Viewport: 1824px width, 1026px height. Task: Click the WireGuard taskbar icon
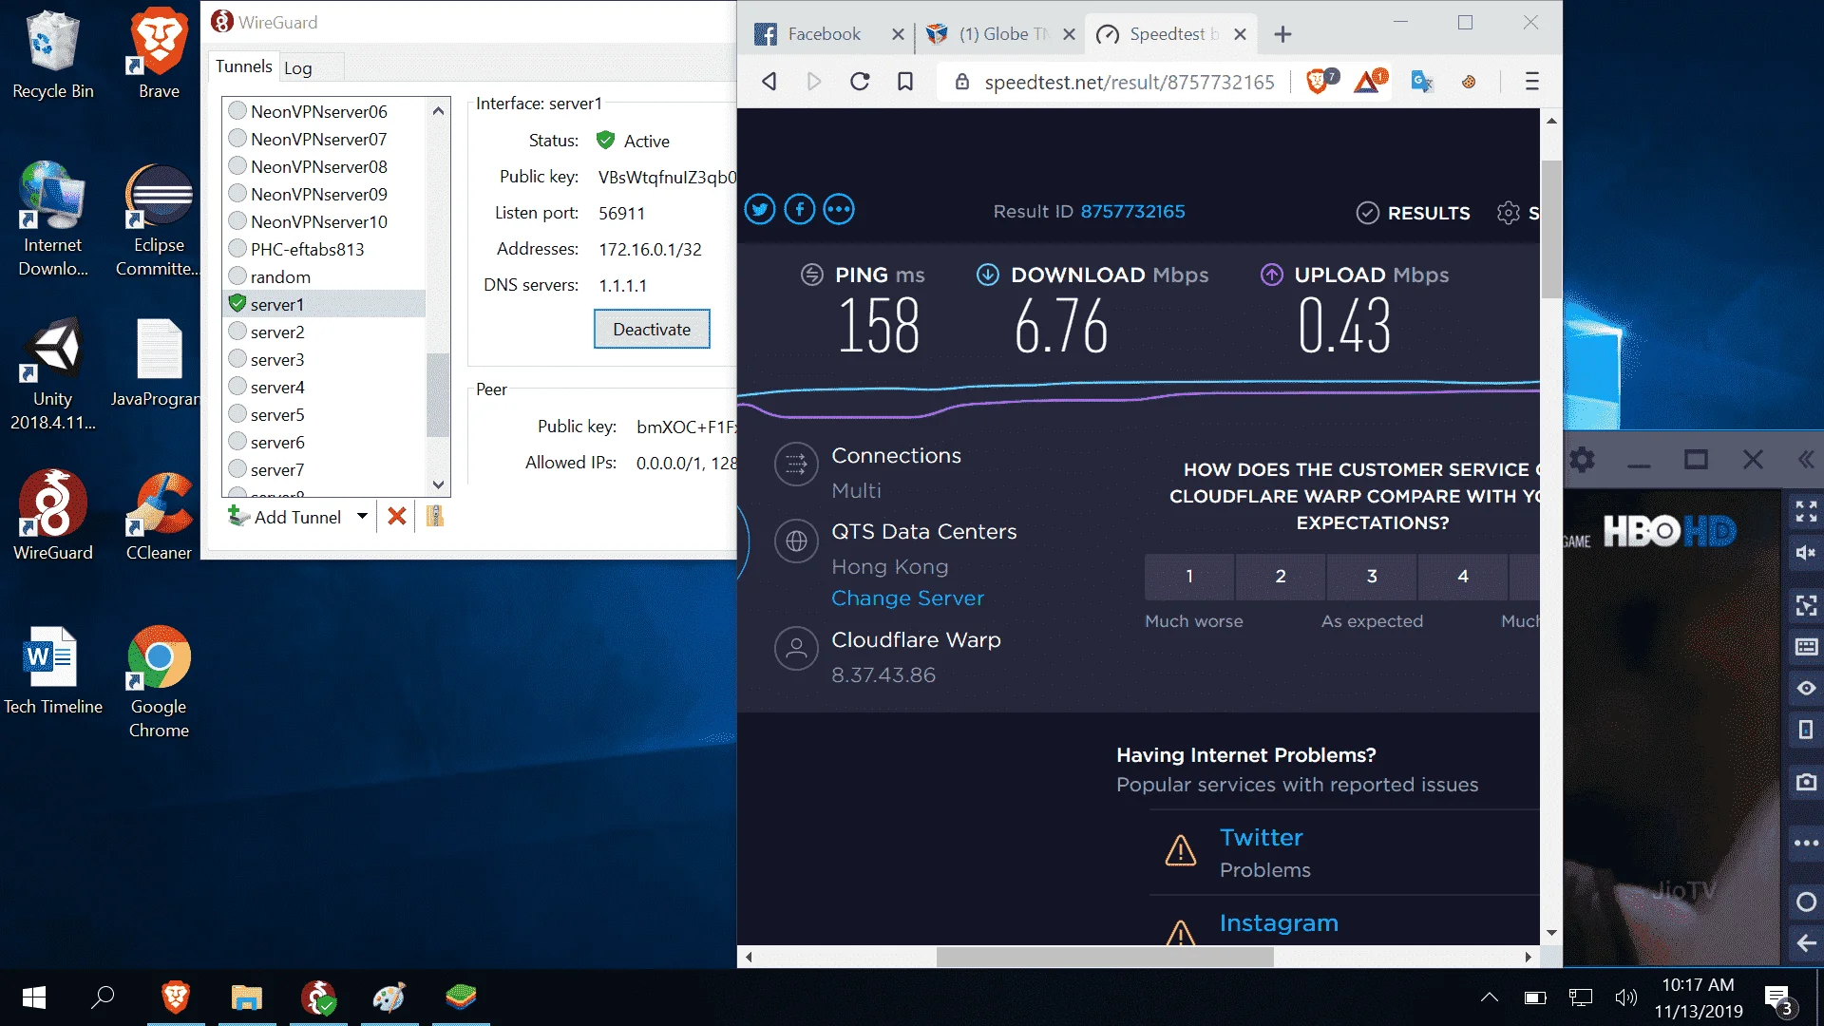point(318,997)
